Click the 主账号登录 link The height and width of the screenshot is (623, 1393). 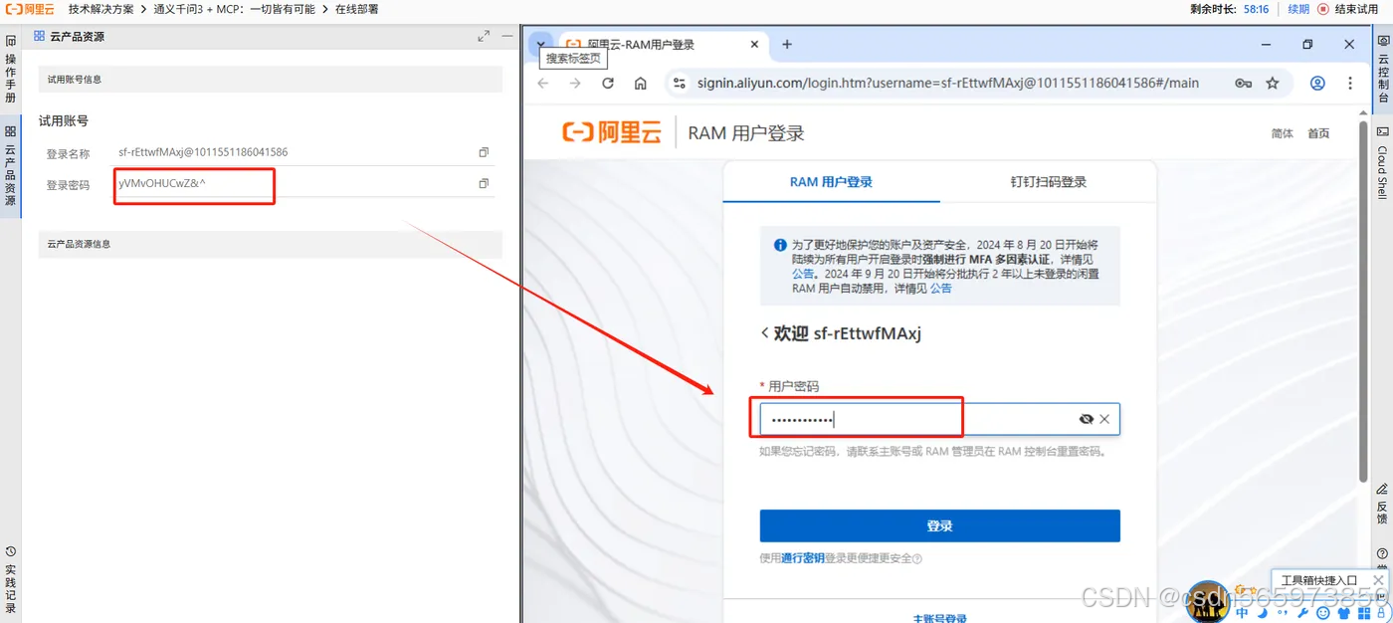coord(940,618)
